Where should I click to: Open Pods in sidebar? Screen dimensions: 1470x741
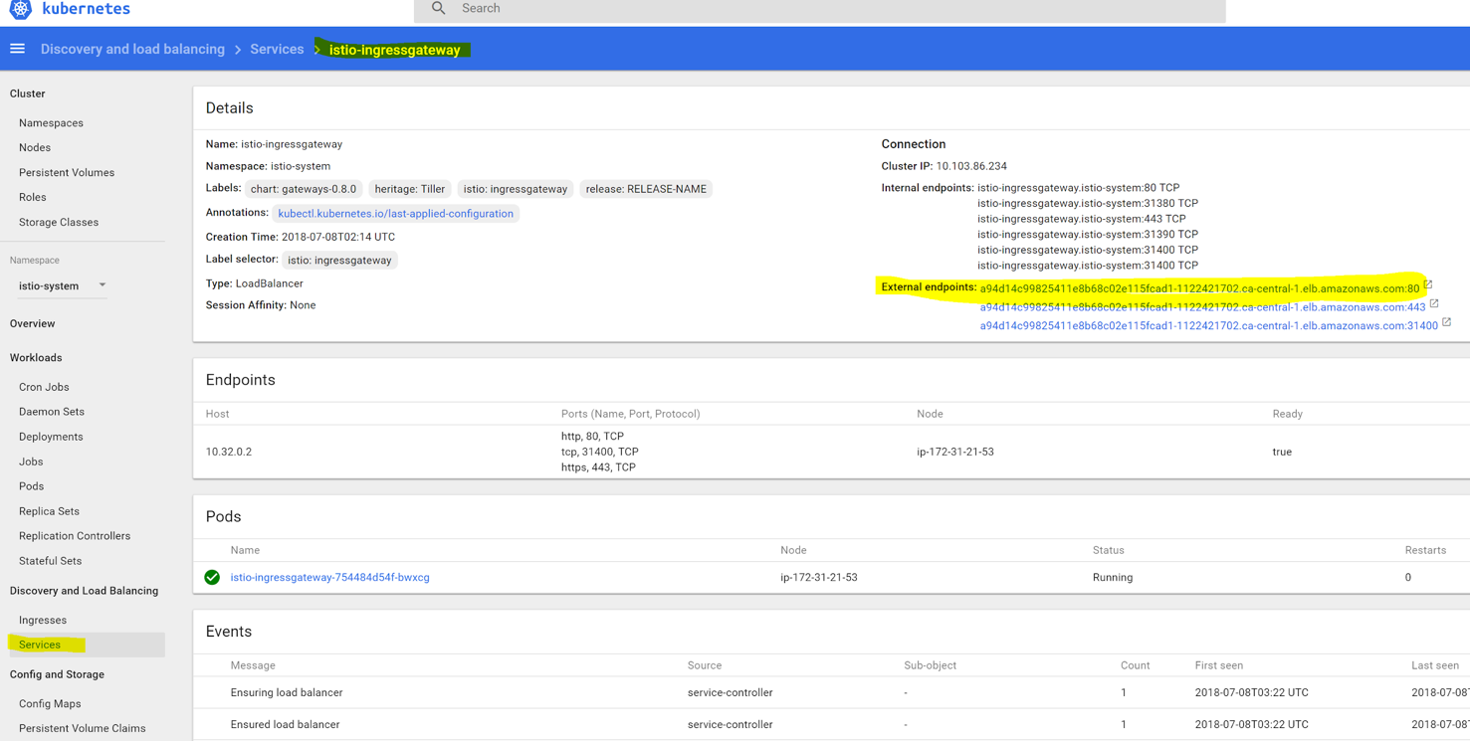32,486
